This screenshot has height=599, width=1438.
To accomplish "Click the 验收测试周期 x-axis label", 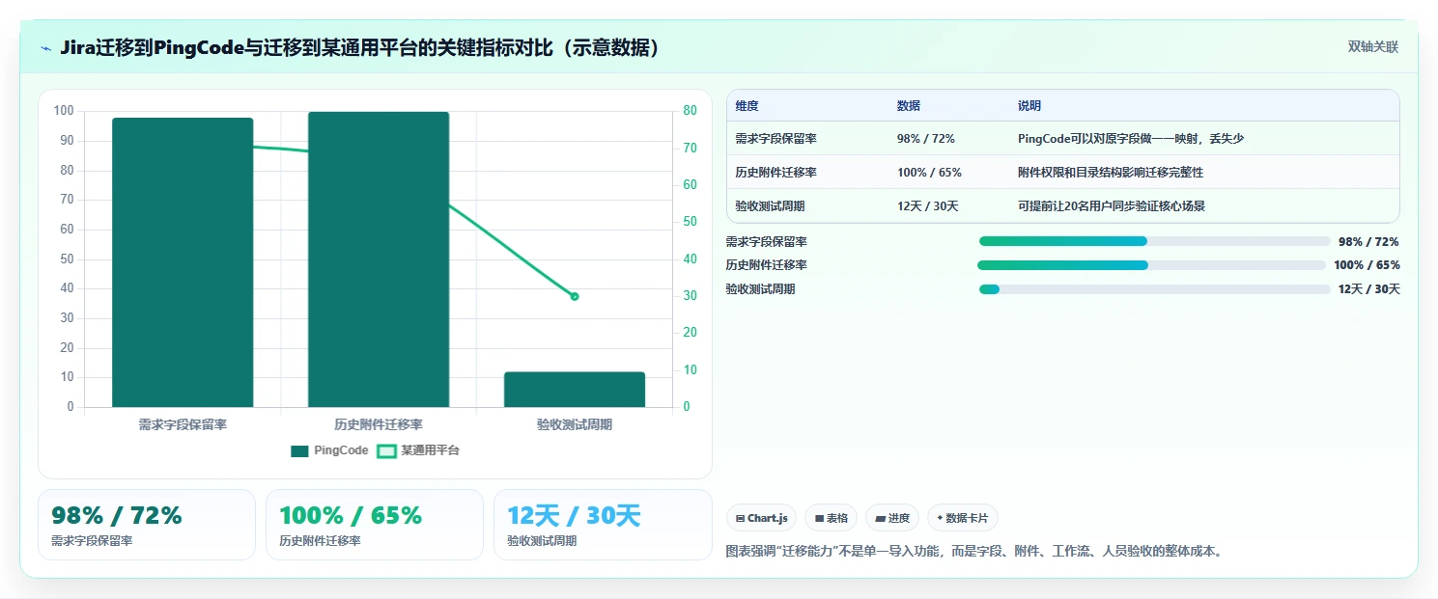I will 575,424.
